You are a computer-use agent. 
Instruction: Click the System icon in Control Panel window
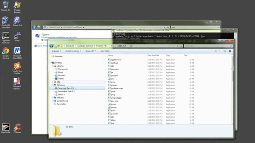pos(37,36)
